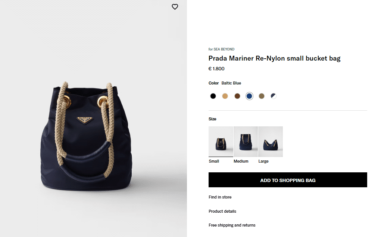Select the Small size thumbnail
The image size is (378, 237).
click(221, 141)
